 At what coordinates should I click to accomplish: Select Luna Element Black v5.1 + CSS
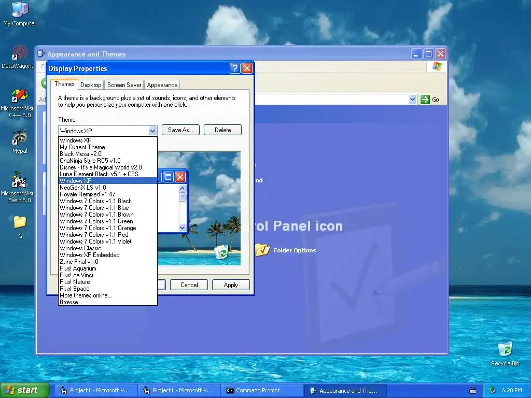point(108,174)
